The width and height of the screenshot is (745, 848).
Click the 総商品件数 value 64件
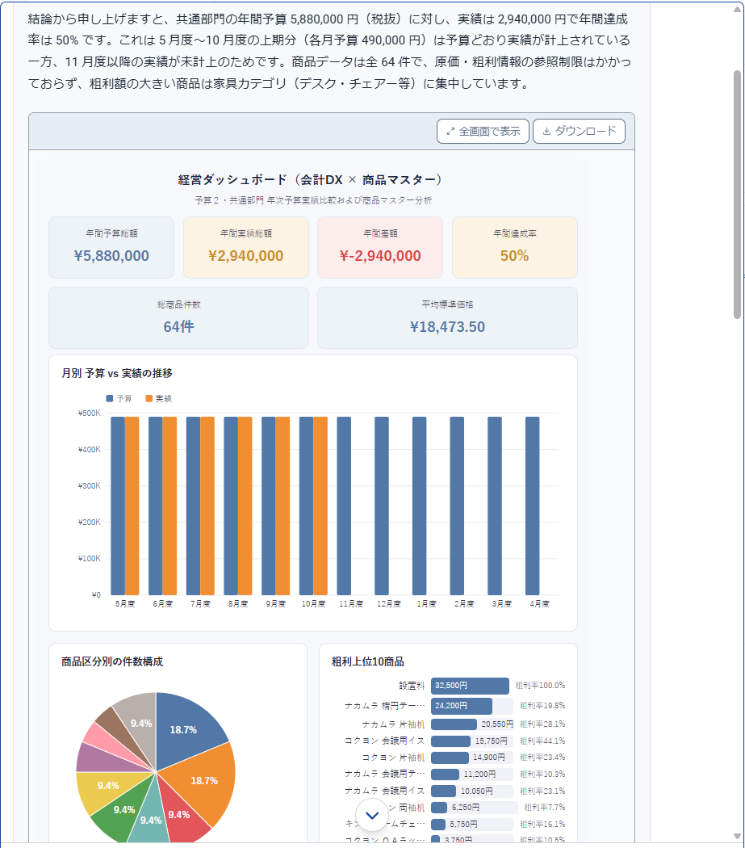pyautogui.click(x=179, y=326)
